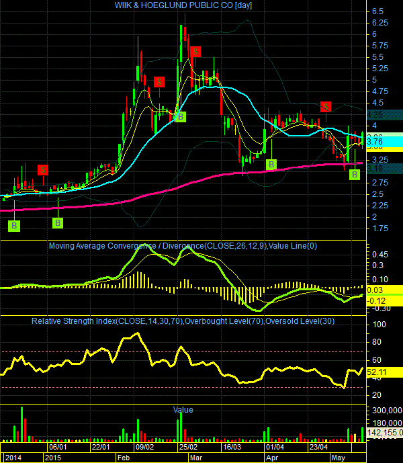
Task: Click the Relative Strength Index panel title
Action: click(183, 321)
